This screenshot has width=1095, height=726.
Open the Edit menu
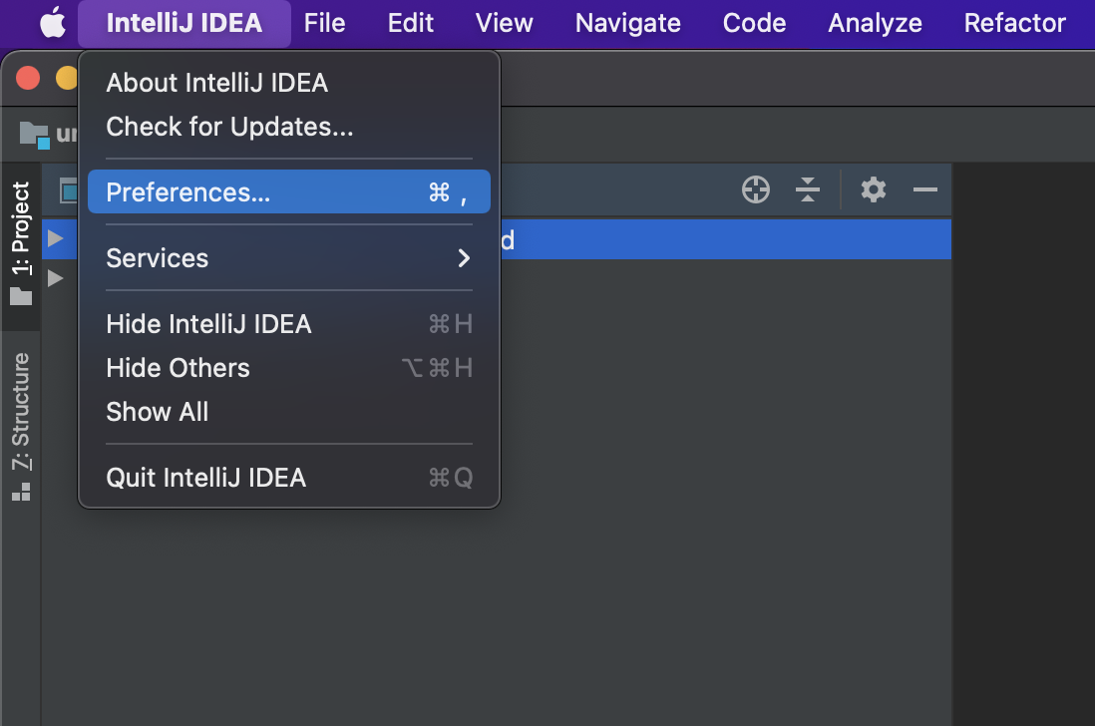411,23
